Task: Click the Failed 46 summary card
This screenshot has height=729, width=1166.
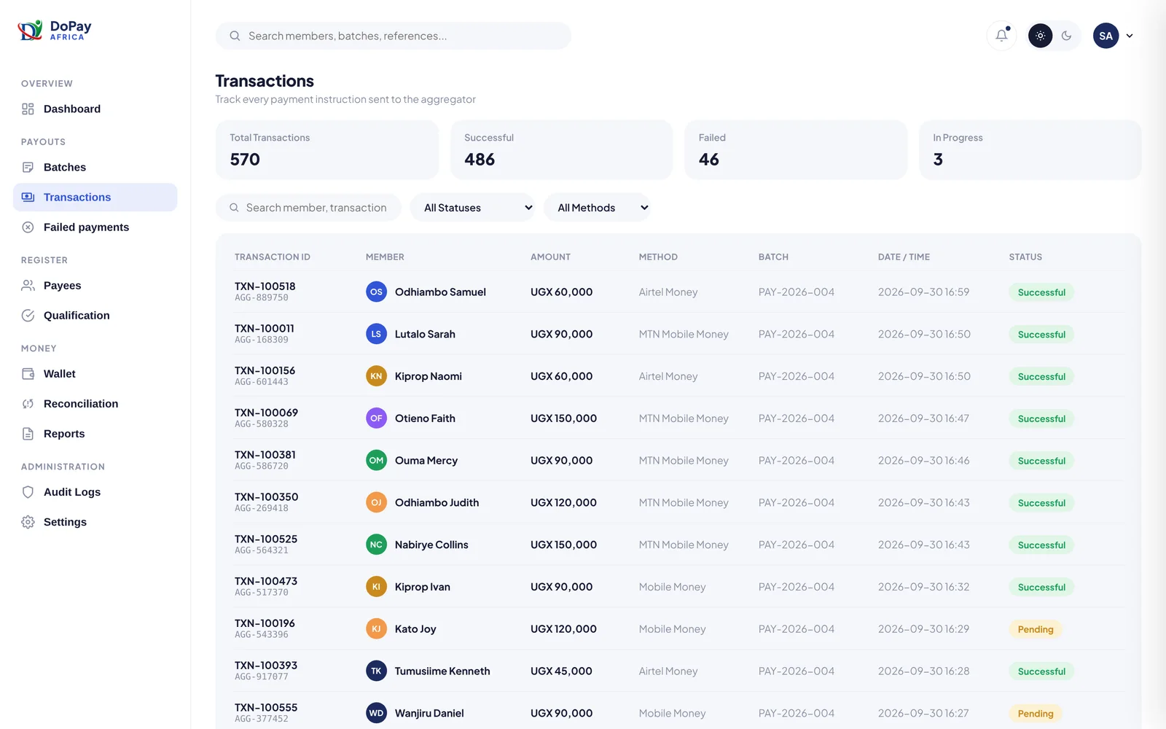Action: (796, 149)
